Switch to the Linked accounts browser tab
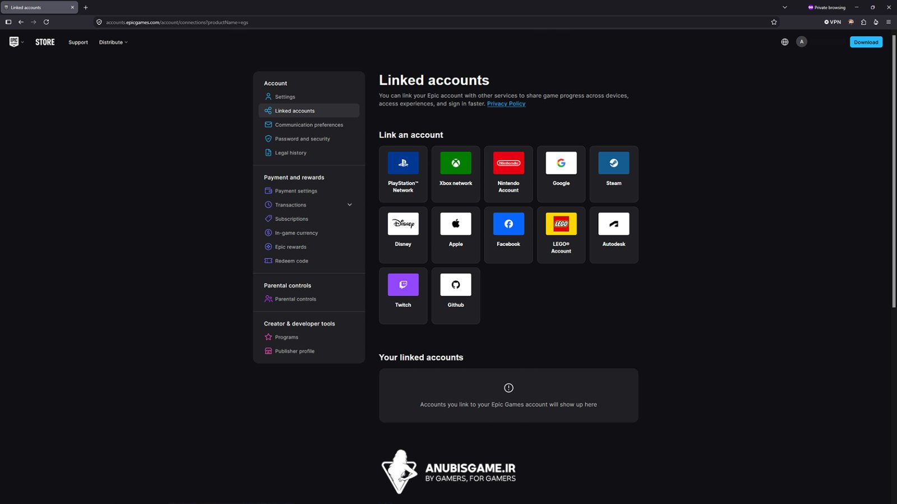The height and width of the screenshot is (504, 897). (39, 7)
